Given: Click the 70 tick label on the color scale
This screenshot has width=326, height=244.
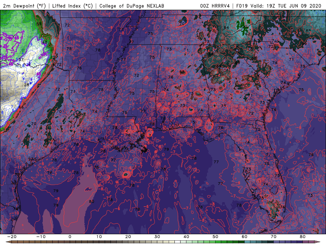Looking at the screenshot, I should coord(273,237).
